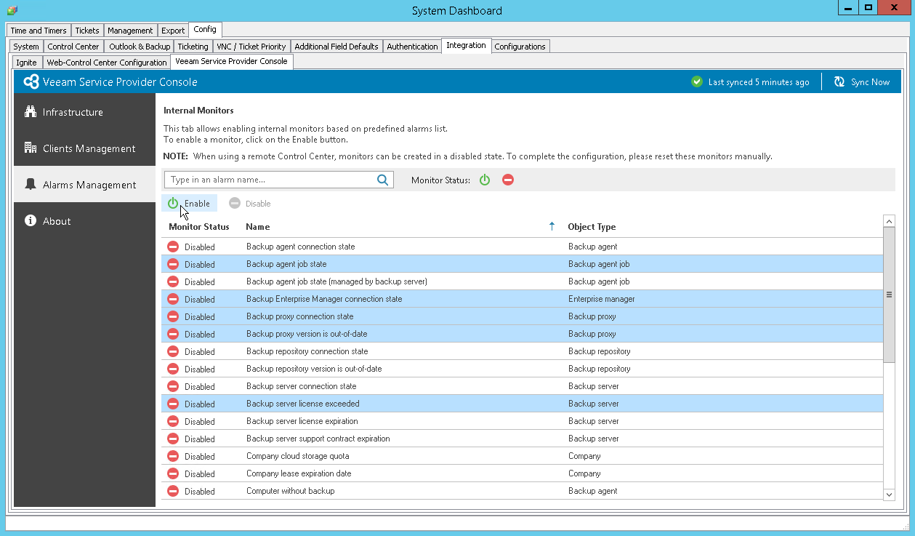The width and height of the screenshot is (915, 536).
Task: Click the green Last synced checkmark icon
Action: point(696,81)
